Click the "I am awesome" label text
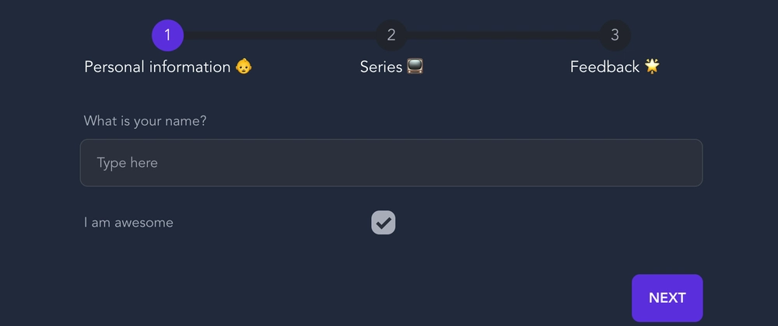 (128, 223)
